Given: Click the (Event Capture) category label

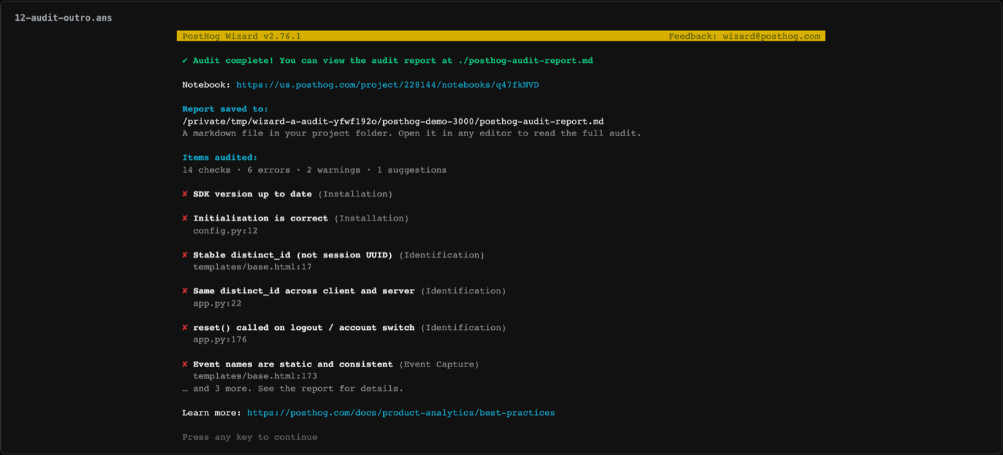Looking at the screenshot, I should pyautogui.click(x=439, y=364).
